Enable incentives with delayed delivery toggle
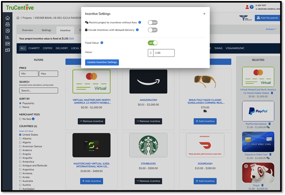 click(153, 30)
